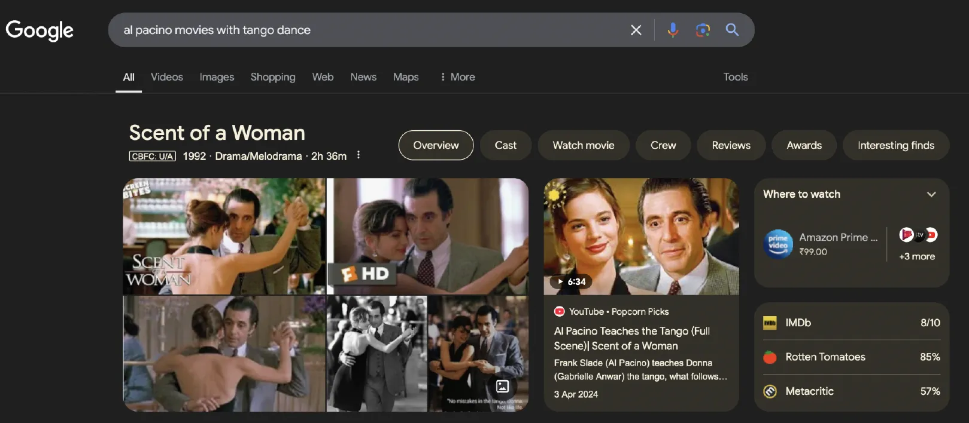Screen dimensions: 969x423
Task: Show the +3 more streaming options
Action: point(917,256)
